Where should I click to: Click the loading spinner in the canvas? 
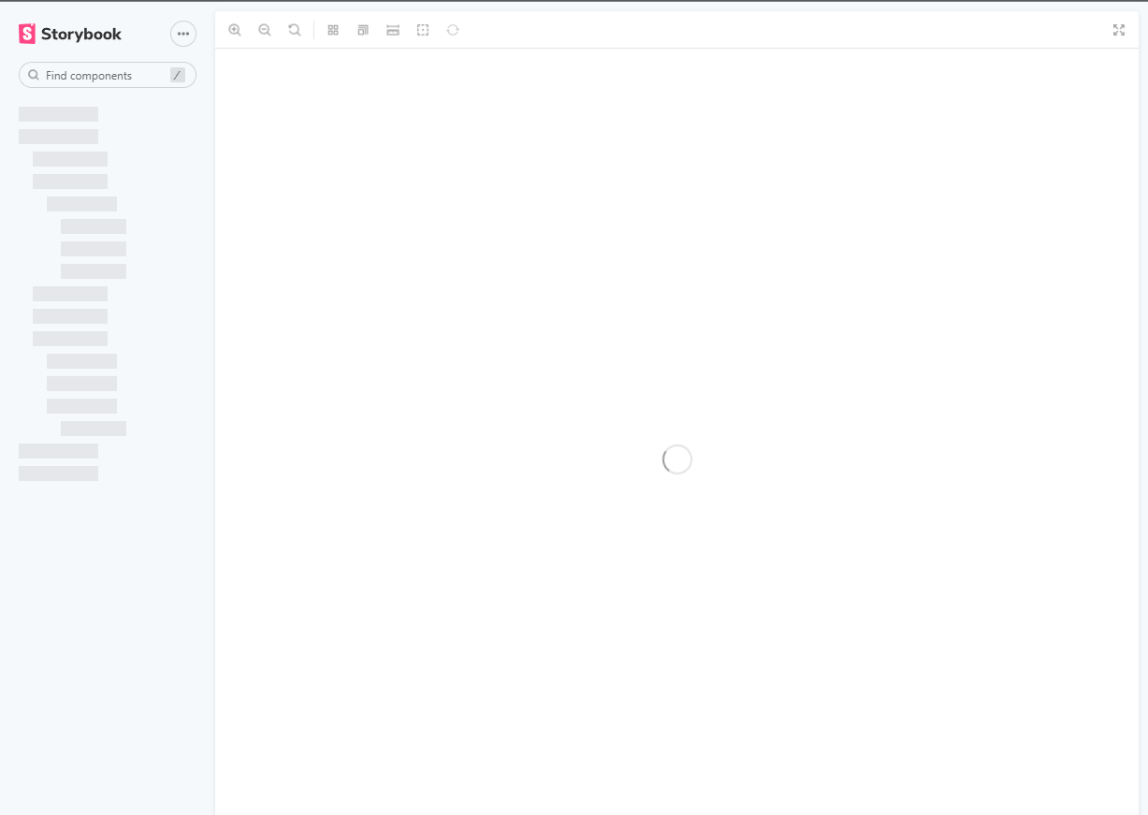676,458
